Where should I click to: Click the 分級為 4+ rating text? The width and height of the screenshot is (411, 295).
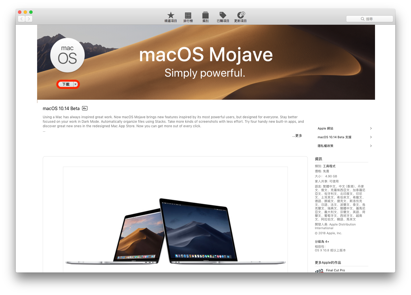click(x=322, y=242)
